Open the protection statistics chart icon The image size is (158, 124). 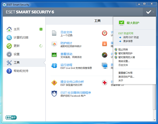coord(54,44)
